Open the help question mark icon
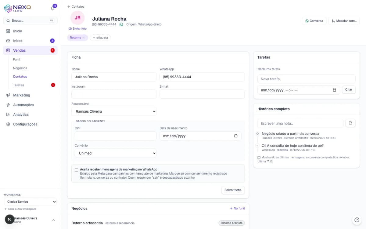This screenshot has width=366, height=229. pos(357,220)
